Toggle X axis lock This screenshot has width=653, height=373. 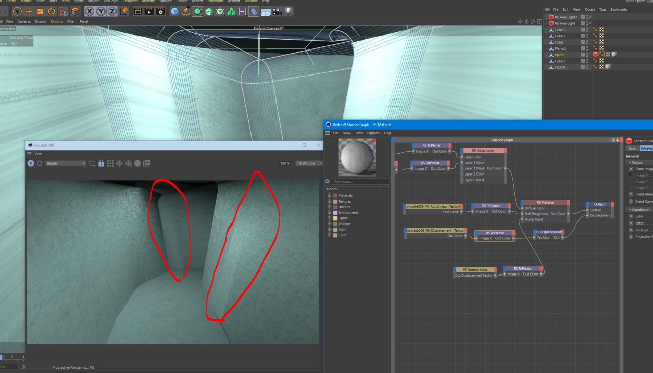pyautogui.click(x=90, y=11)
